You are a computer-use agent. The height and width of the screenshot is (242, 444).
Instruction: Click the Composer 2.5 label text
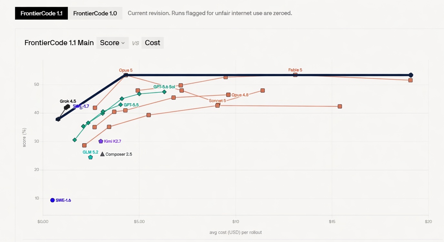click(119, 154)
